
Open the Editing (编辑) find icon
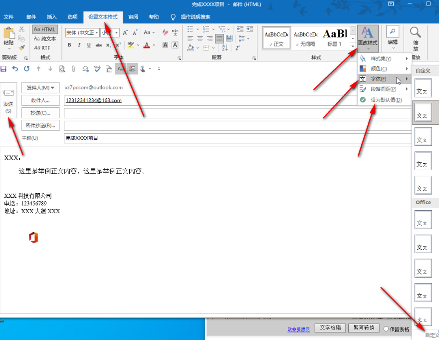[x=393, y=31]
